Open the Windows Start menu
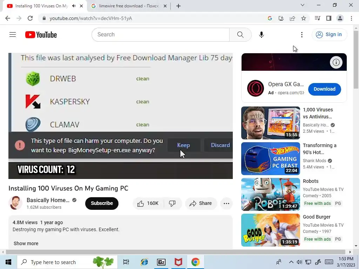The height and width of the screenshot is (269, 359). [x=8, y=262]
